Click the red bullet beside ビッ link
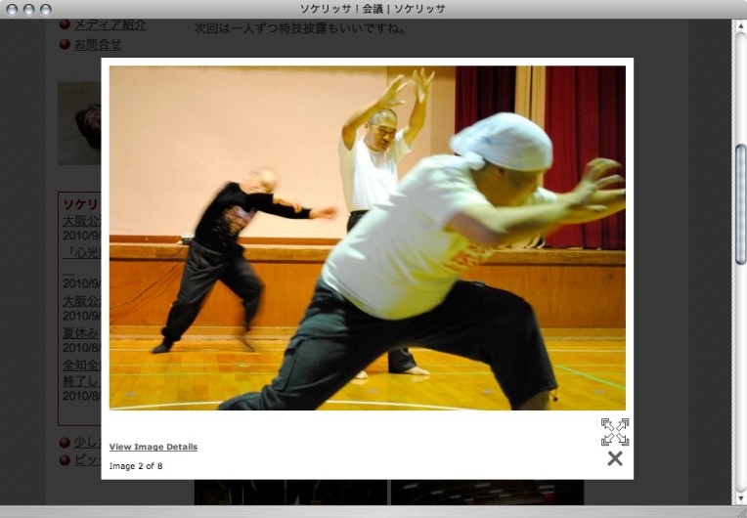Viewport: 747px width, 518px height. 65,459
